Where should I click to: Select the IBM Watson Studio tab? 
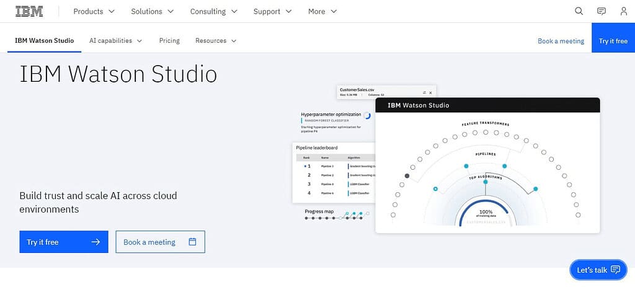[44, 40]
